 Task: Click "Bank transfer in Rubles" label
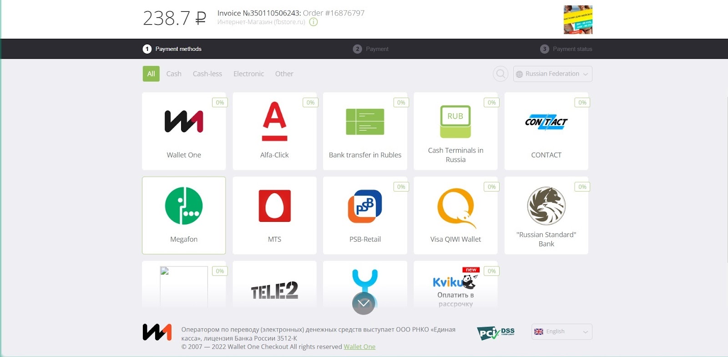(365, 155)
